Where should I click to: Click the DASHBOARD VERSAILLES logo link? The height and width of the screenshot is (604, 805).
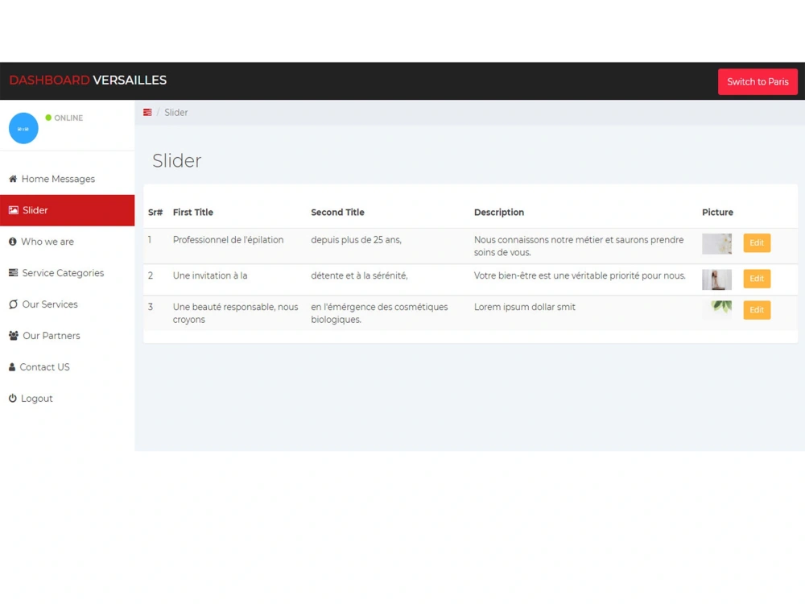[88, 80]
